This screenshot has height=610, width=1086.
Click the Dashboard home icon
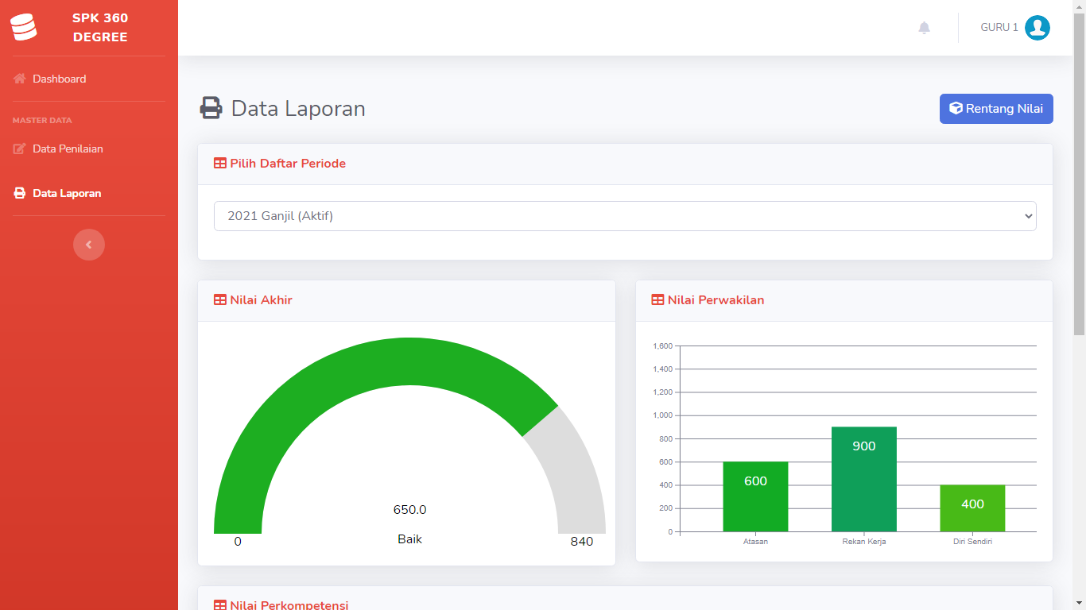[x=20, y=79]
